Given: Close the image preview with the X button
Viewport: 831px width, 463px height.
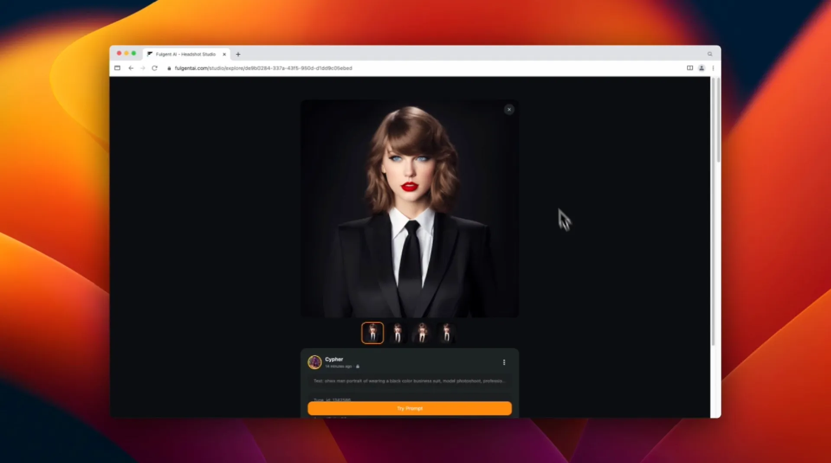Looking at the screenshot, I should click(x=509, y=109).
